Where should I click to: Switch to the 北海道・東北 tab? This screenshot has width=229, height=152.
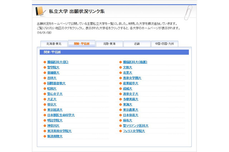point(54,44)
